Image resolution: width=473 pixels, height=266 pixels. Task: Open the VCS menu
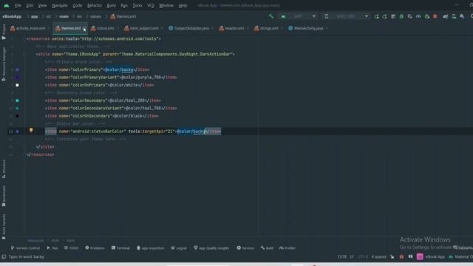click(151, 5)
